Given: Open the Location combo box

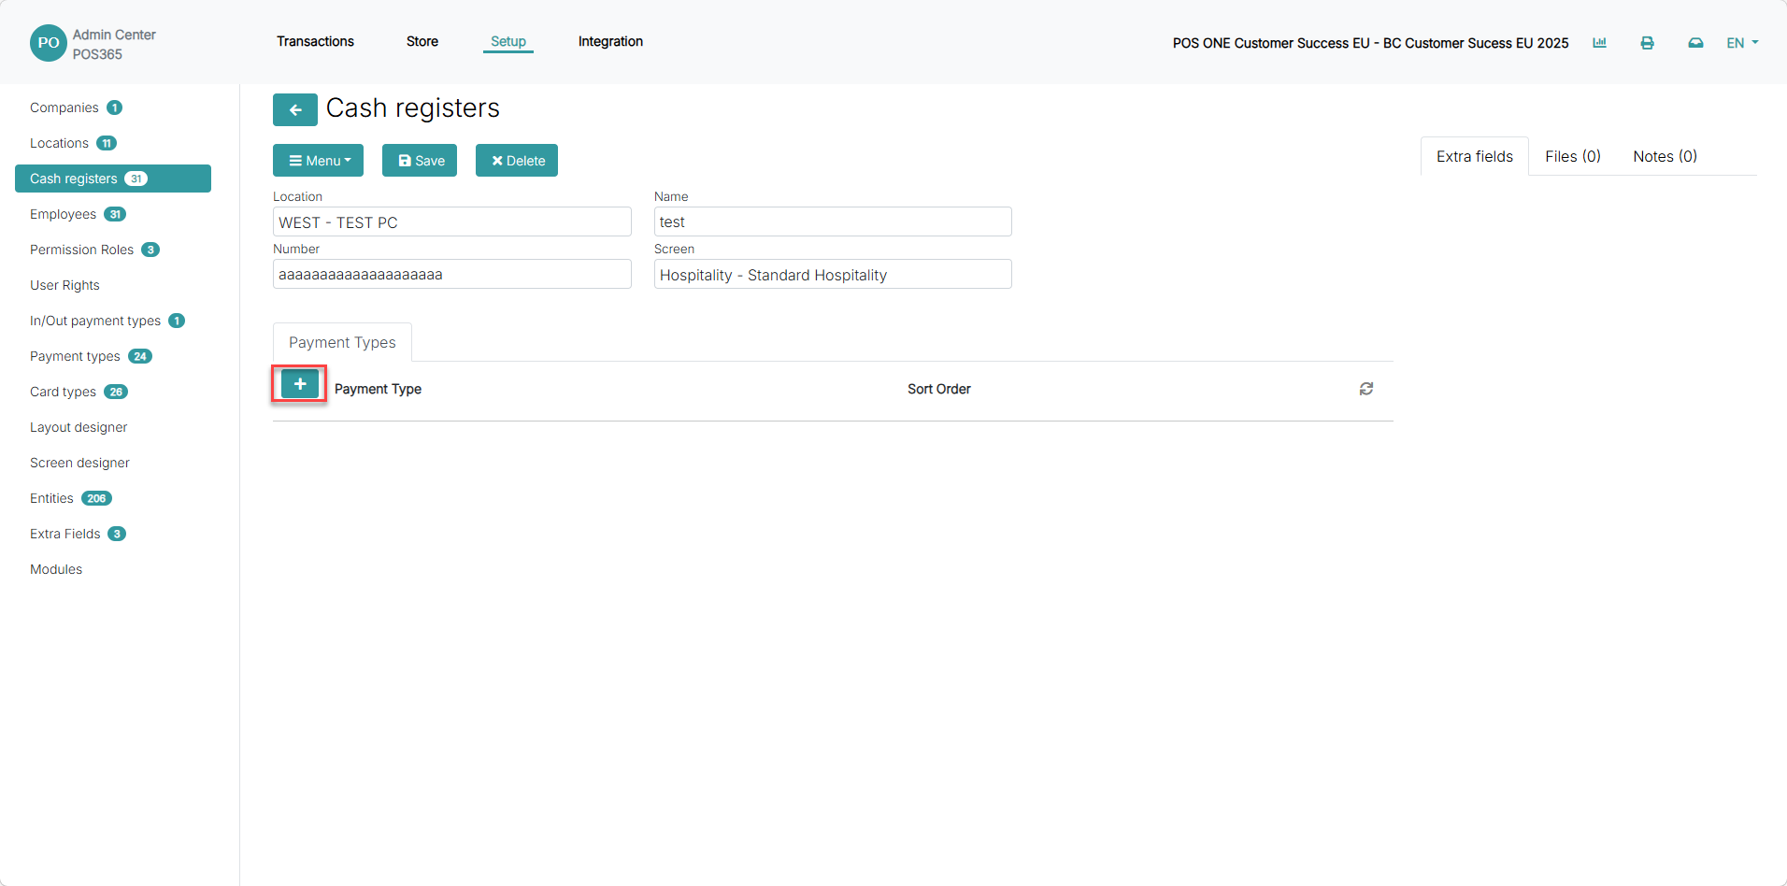Looking at the screenshot, I should 452,222.
